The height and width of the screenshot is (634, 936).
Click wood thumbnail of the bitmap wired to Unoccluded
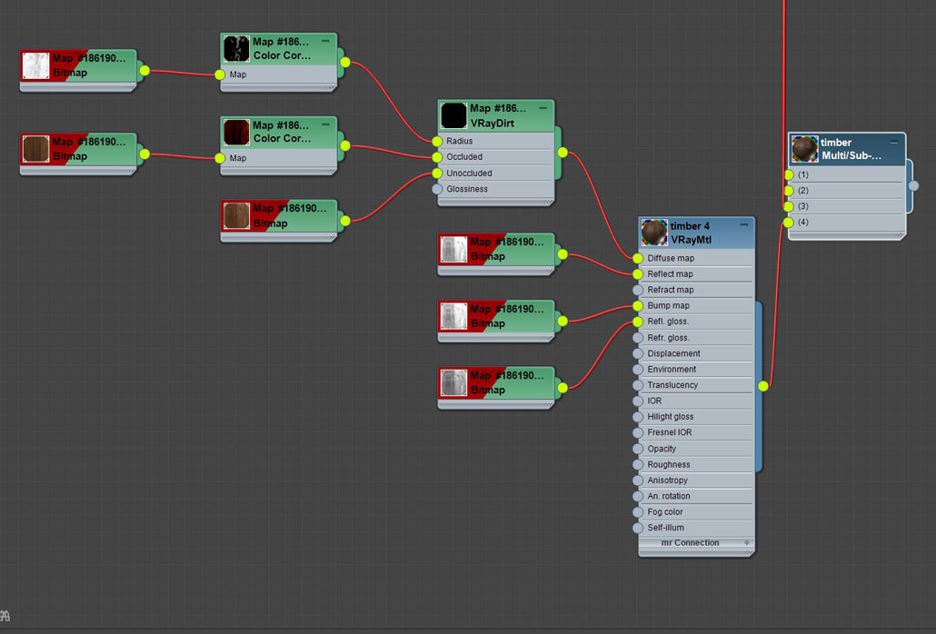tap(235, 216)
